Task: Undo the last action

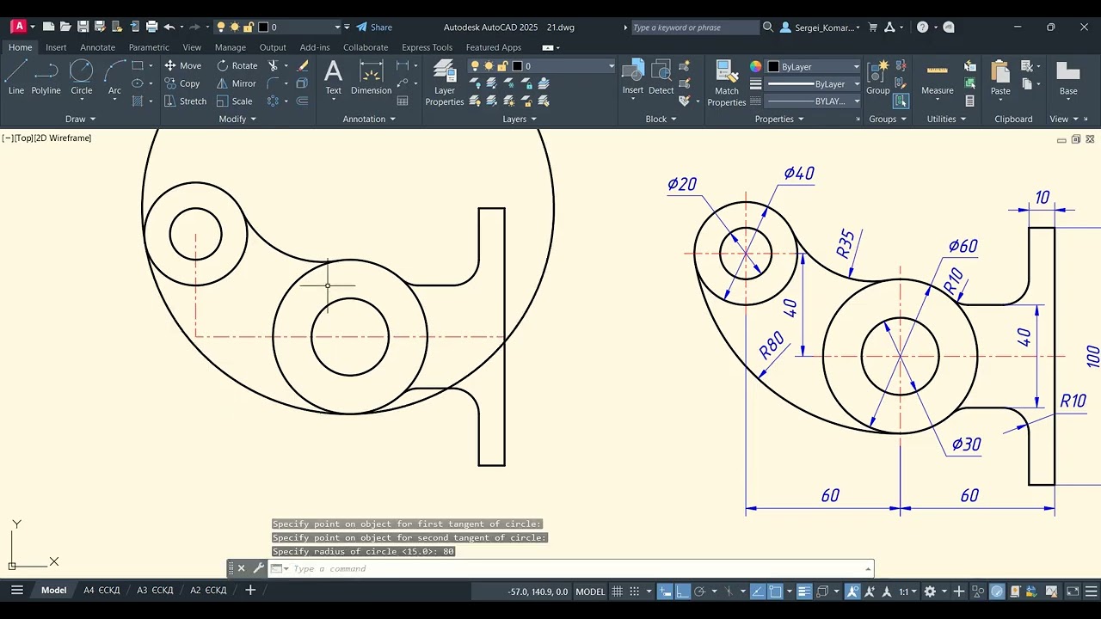Action: pos(169,28)
